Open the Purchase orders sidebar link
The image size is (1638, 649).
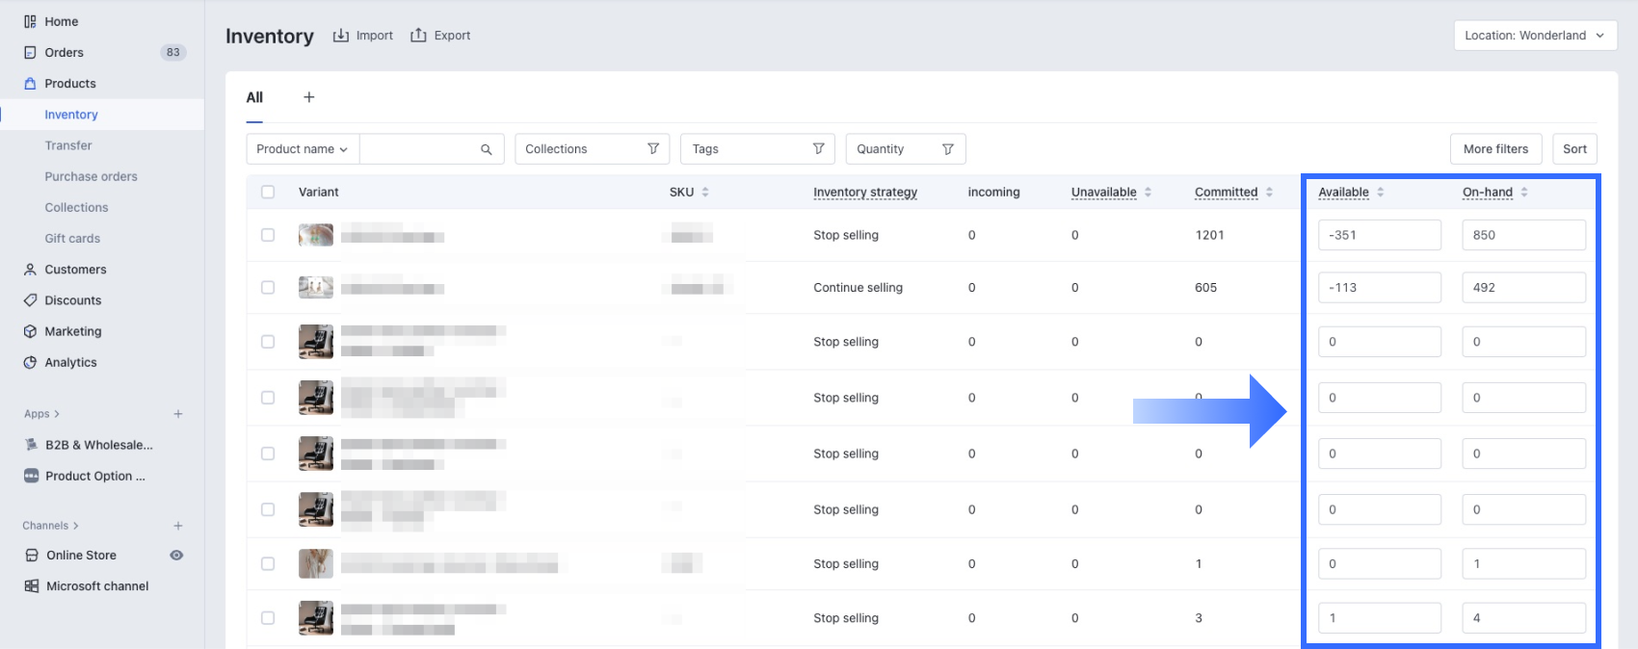tap(92, 176)
